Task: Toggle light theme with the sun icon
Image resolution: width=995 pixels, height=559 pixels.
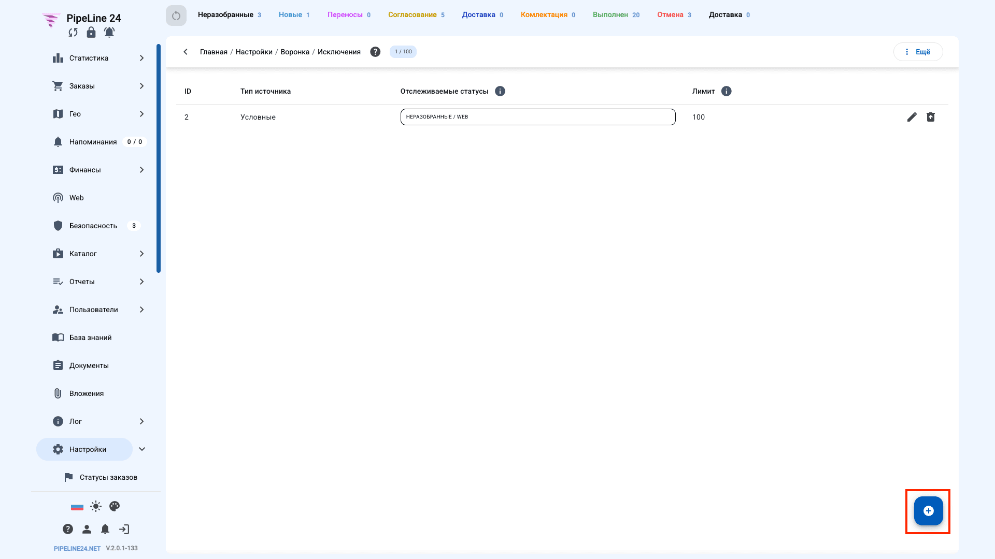Action: point(96,506)
